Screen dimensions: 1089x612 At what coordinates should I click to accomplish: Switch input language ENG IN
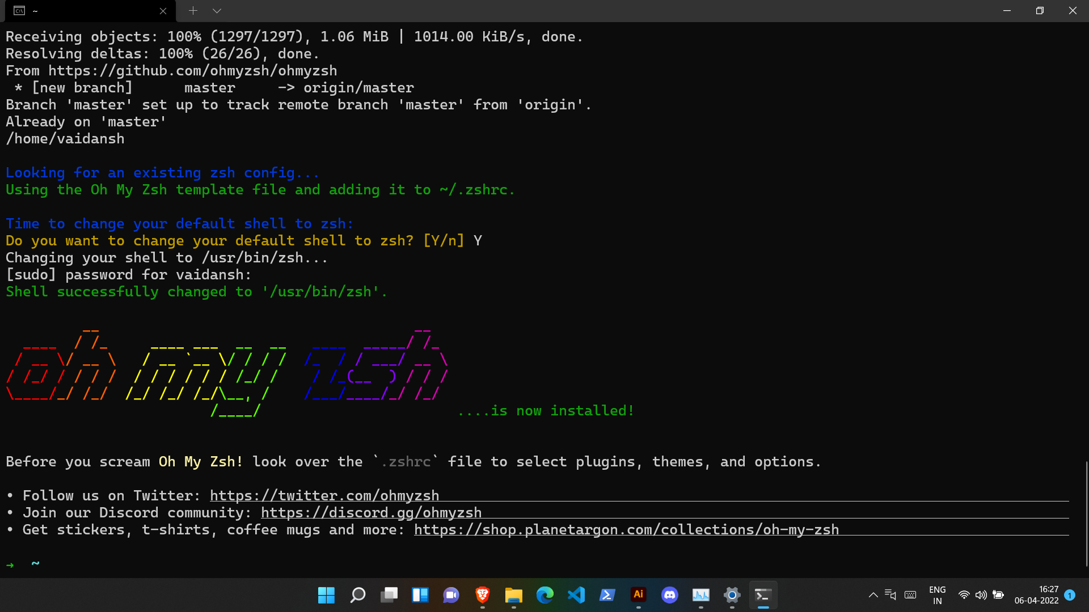pyautogui.click(x=938, y=595)
